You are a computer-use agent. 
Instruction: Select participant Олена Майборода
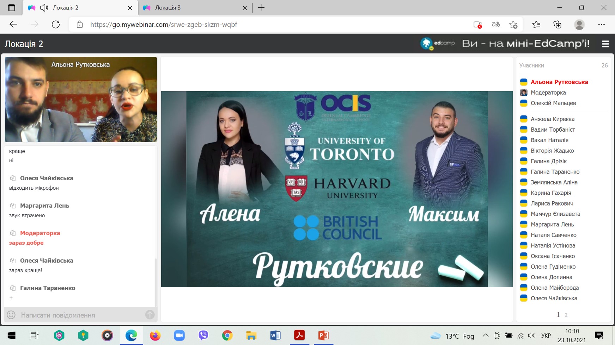[555, 288]
